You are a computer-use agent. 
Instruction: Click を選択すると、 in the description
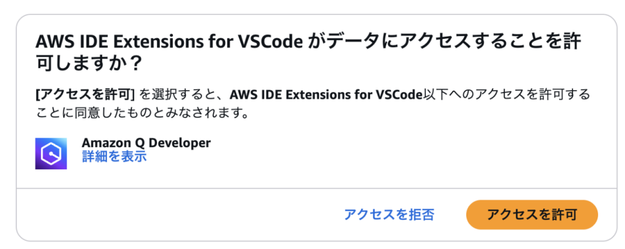tap(183, 94)
